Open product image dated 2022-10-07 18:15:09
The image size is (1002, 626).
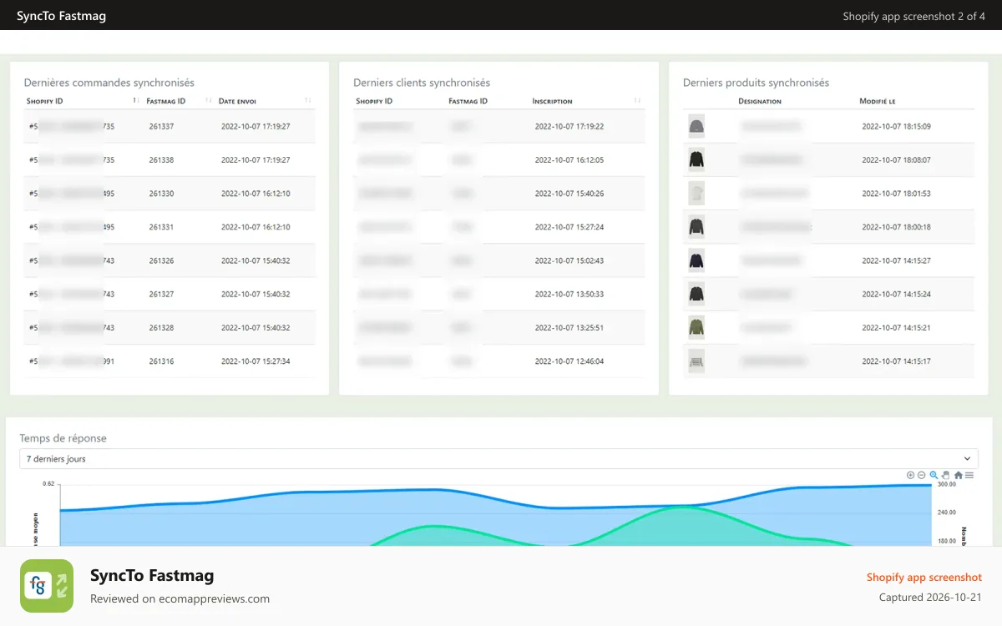696,126
